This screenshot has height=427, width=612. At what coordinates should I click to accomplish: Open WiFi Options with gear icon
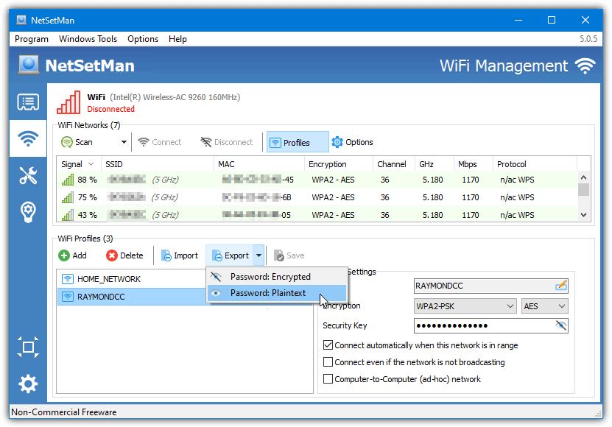pyautogui.click(x=352, y=142)
